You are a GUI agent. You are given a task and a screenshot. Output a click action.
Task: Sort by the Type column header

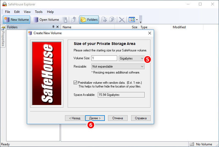(x=155, y=27)
